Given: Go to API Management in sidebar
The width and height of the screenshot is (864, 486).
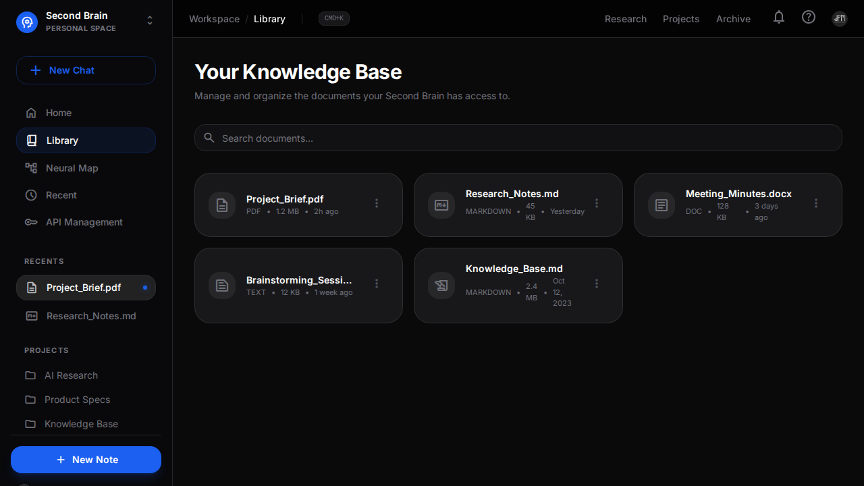Looking at the screenshot, I should pyautogui.click(x=84, y=222).
